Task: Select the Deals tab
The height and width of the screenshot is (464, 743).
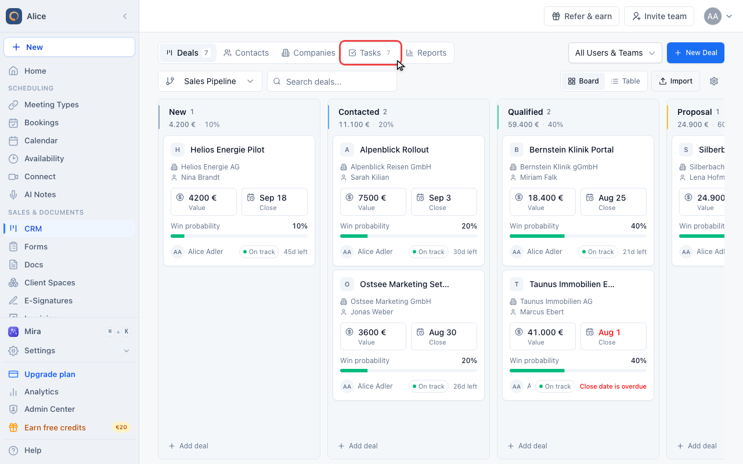Action: (x=187, y=53)
